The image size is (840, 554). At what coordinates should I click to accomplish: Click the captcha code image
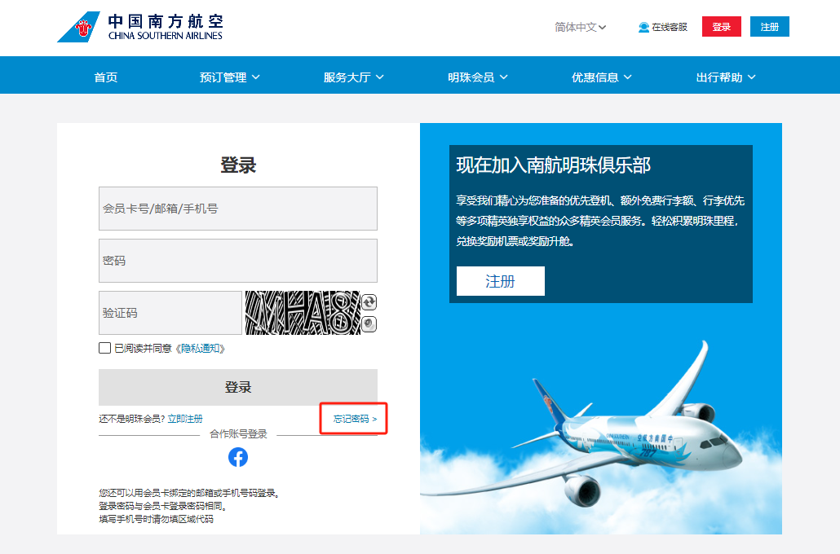[x=303, y=313]
